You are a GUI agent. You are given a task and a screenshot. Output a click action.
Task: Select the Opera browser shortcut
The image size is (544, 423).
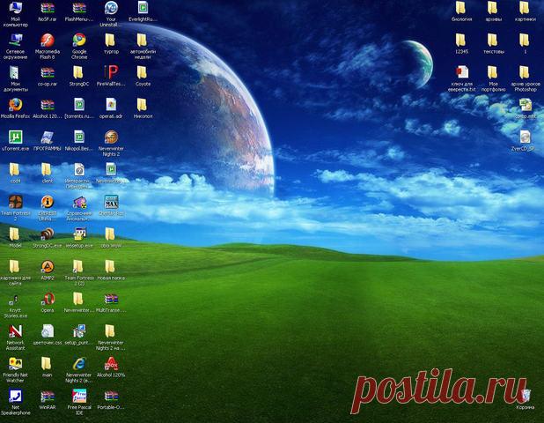tap(48, 298)
